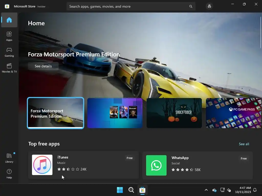The height and width of the screenshot is (196, 262).
Task: Click the Music category under iTunes
Action: click(x=61, y=163)
